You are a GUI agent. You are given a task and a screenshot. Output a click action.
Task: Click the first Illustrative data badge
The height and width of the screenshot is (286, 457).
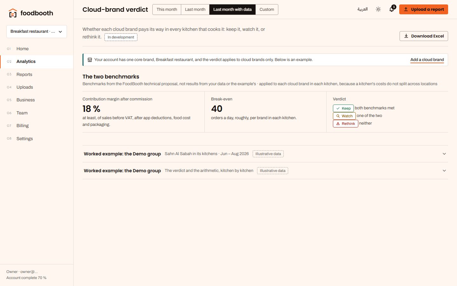tap(268, 154)
